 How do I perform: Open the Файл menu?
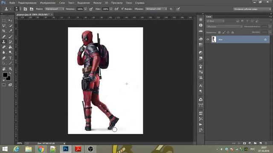point(12,3)
